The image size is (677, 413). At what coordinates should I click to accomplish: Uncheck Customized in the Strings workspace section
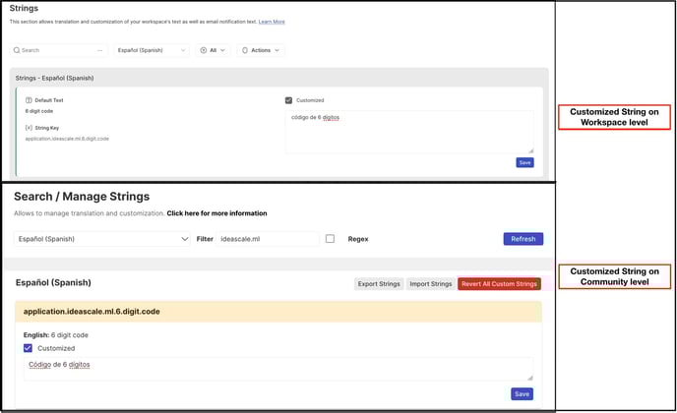(289, 100)
